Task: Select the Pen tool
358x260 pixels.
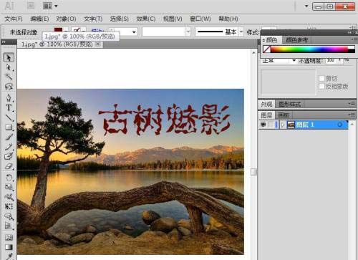Action: (x=9, y=97)
